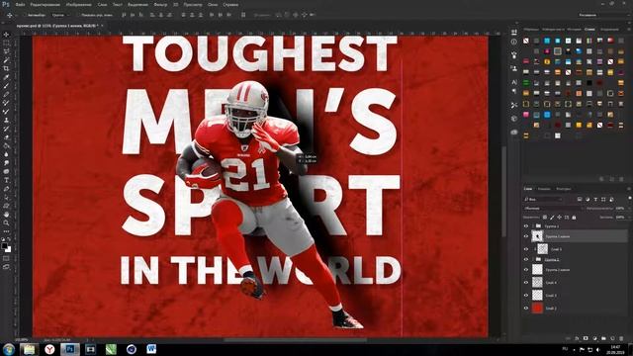Hide Слой 4
Screen dimensions: 633x356
[526, 282]
